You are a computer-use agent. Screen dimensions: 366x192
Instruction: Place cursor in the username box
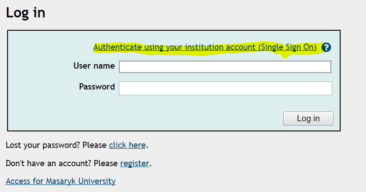[x=225, y=67]
